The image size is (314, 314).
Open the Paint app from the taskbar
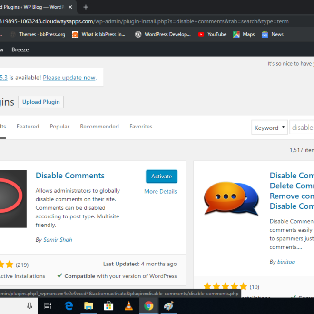click(x=168, y=306)
